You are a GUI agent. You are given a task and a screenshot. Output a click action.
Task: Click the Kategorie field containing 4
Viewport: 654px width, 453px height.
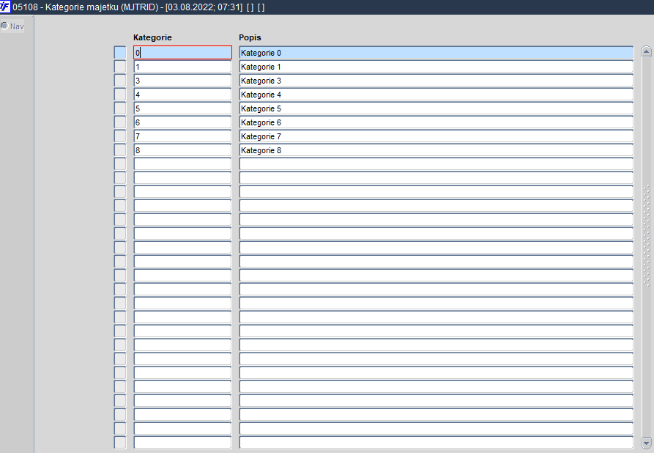pos(182,95)
